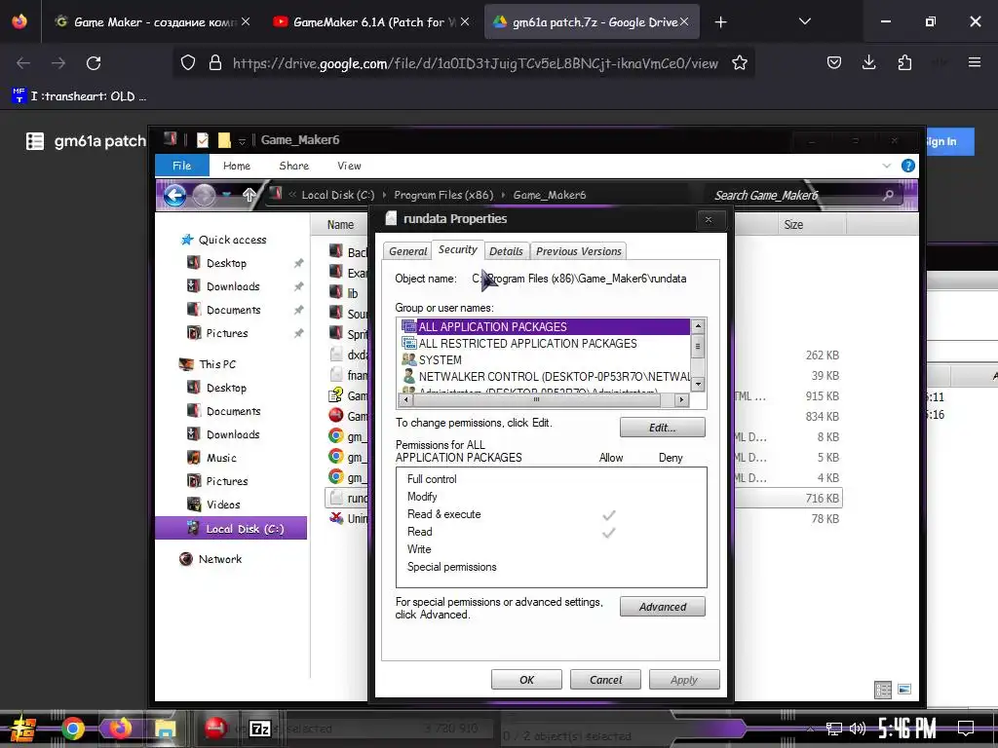
Task: Switch to large icons view in Explorer
Action: 904,690
